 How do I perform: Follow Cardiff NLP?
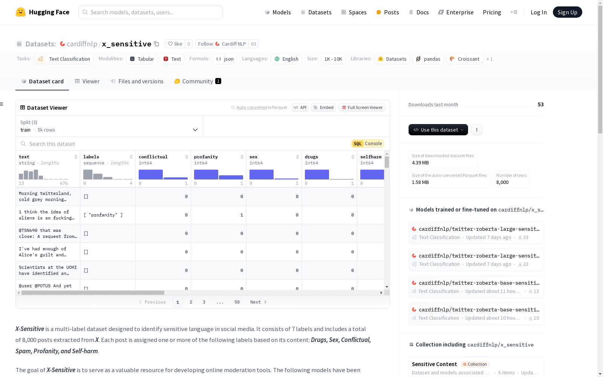tap(222, 44)
